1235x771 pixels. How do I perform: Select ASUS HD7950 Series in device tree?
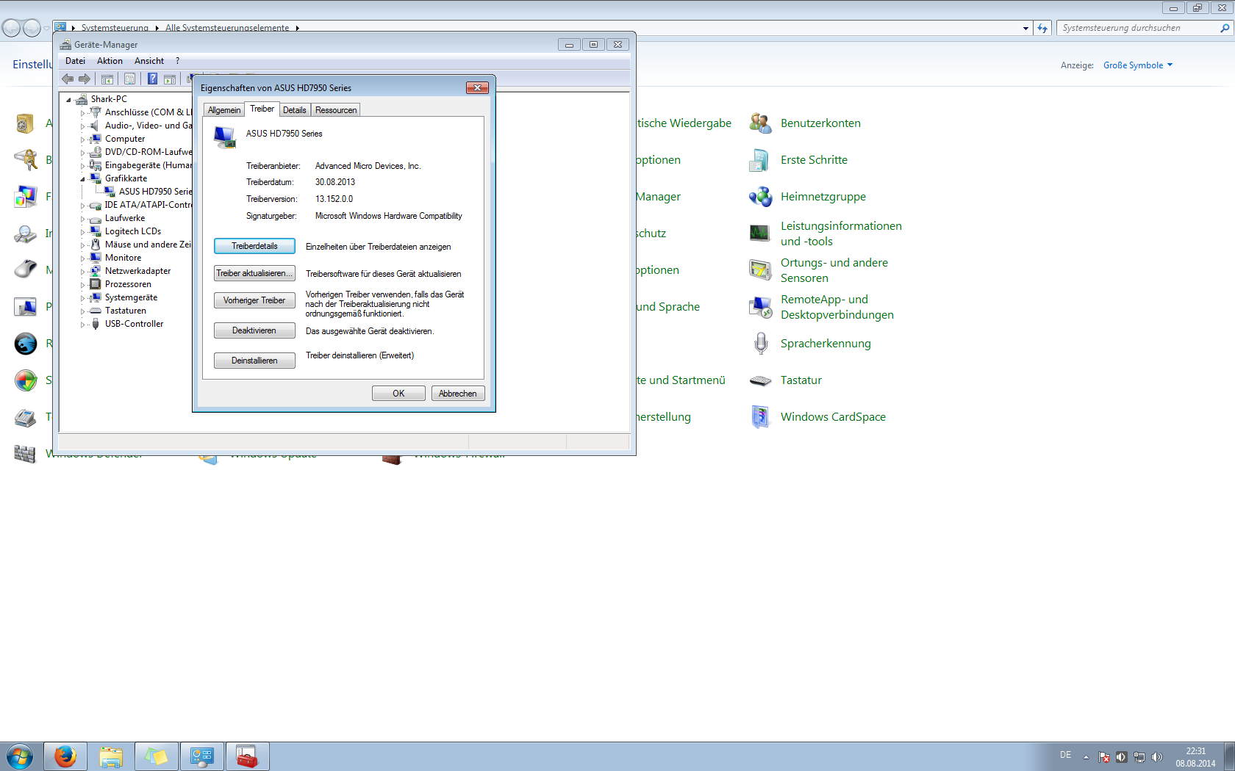click(155, 192)
